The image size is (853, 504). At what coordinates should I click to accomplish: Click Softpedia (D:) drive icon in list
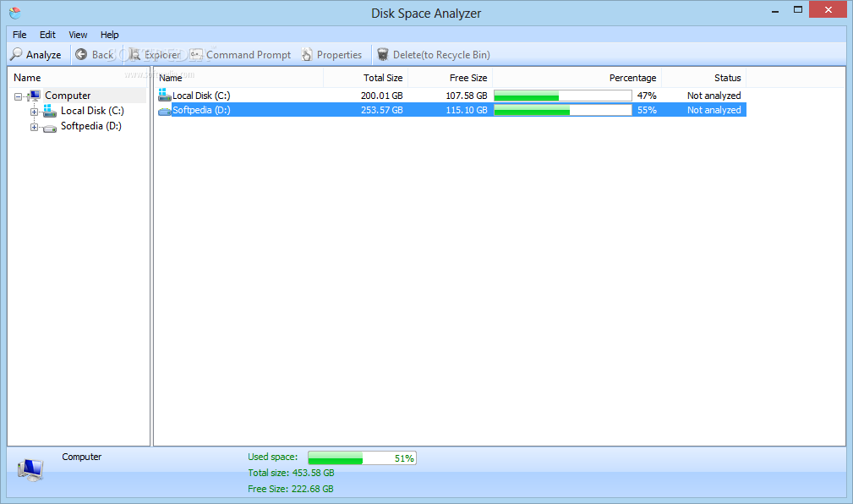[x=164, y=111]
